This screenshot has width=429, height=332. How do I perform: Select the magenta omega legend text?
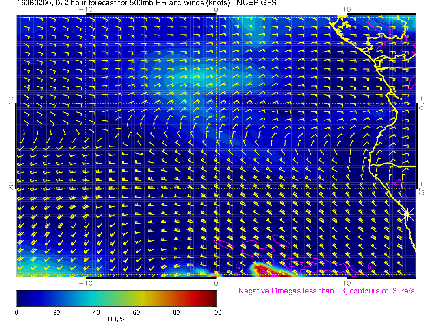pos(326,291)
